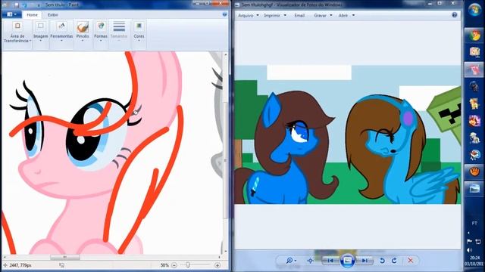
Task: Click the second taskbar icon below Chrome
Action: click(474, 52)
